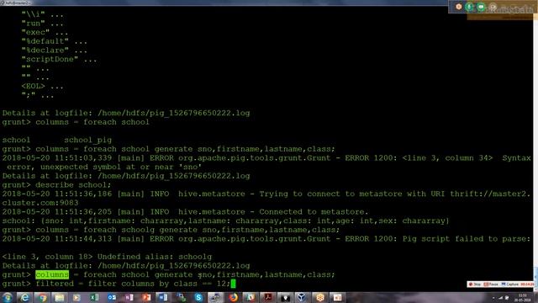Image resolution: width=538 pixels, height=303 pixels.
Task: Click 'Pig script failed to parse:' text
Action: pyautogui.click(x=467, y=239)
